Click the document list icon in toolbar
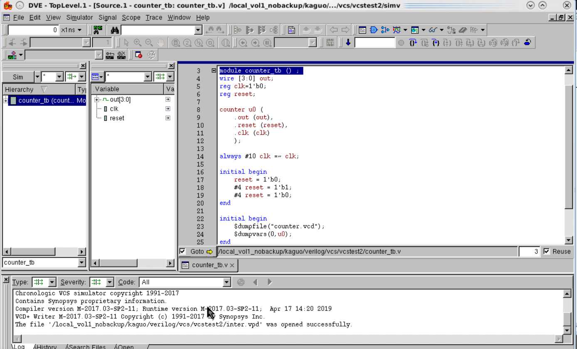This screenshot has height=349, width=577. coord(291,30)
